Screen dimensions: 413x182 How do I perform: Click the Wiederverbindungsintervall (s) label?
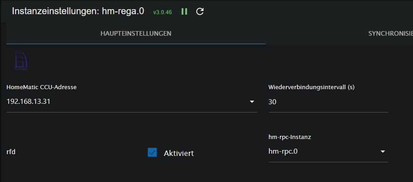tap(311, 87)
